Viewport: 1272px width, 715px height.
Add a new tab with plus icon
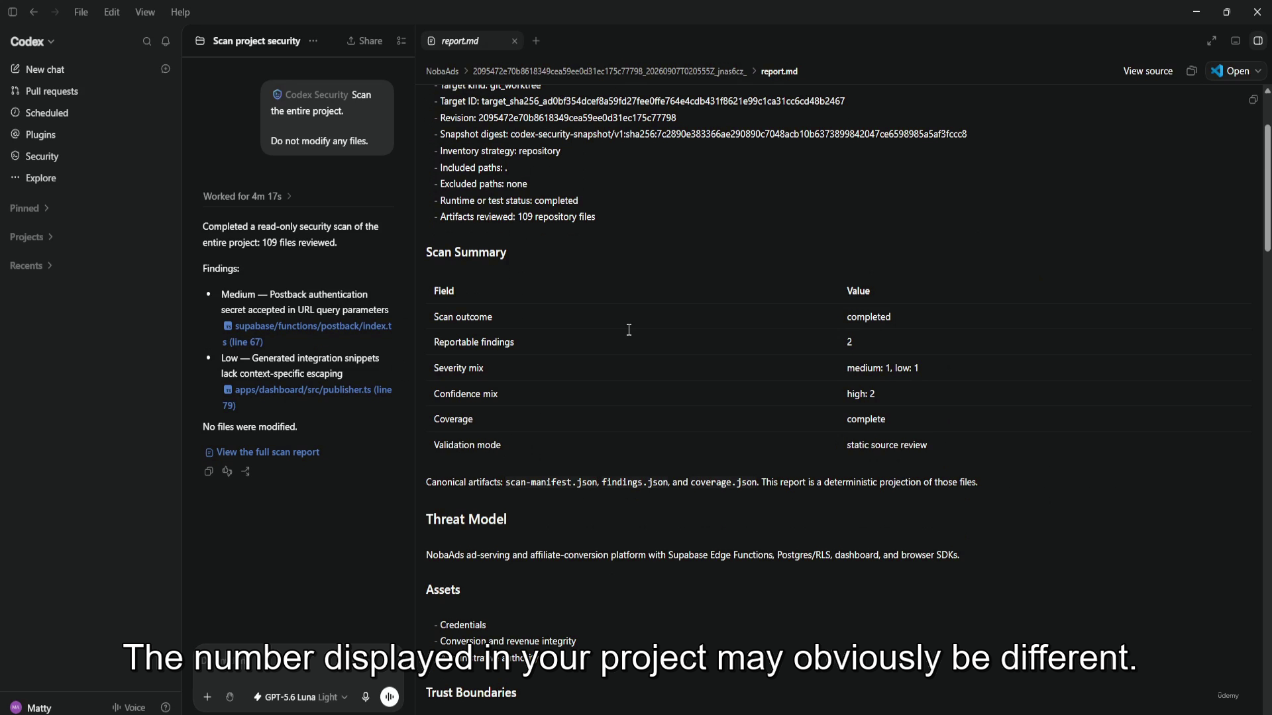click(536, 41)
